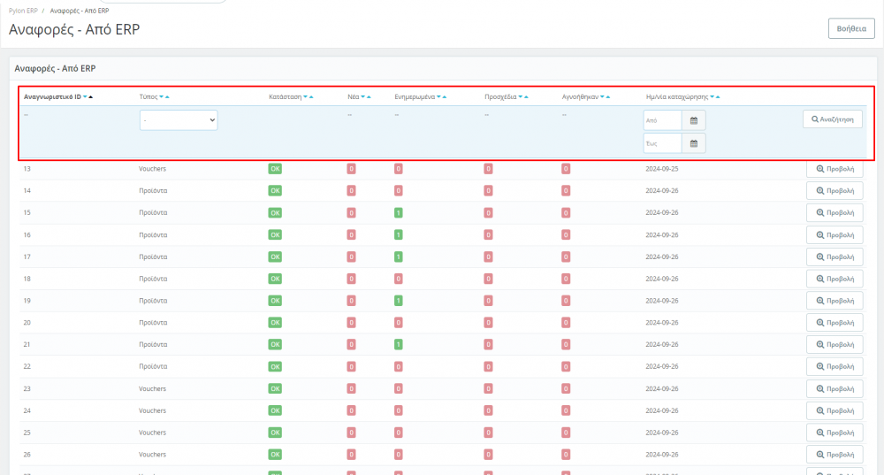The height and width of the screenshot is (475, 884).
Task: Open the Βοήθεια help button
Action: click(850, 28)
